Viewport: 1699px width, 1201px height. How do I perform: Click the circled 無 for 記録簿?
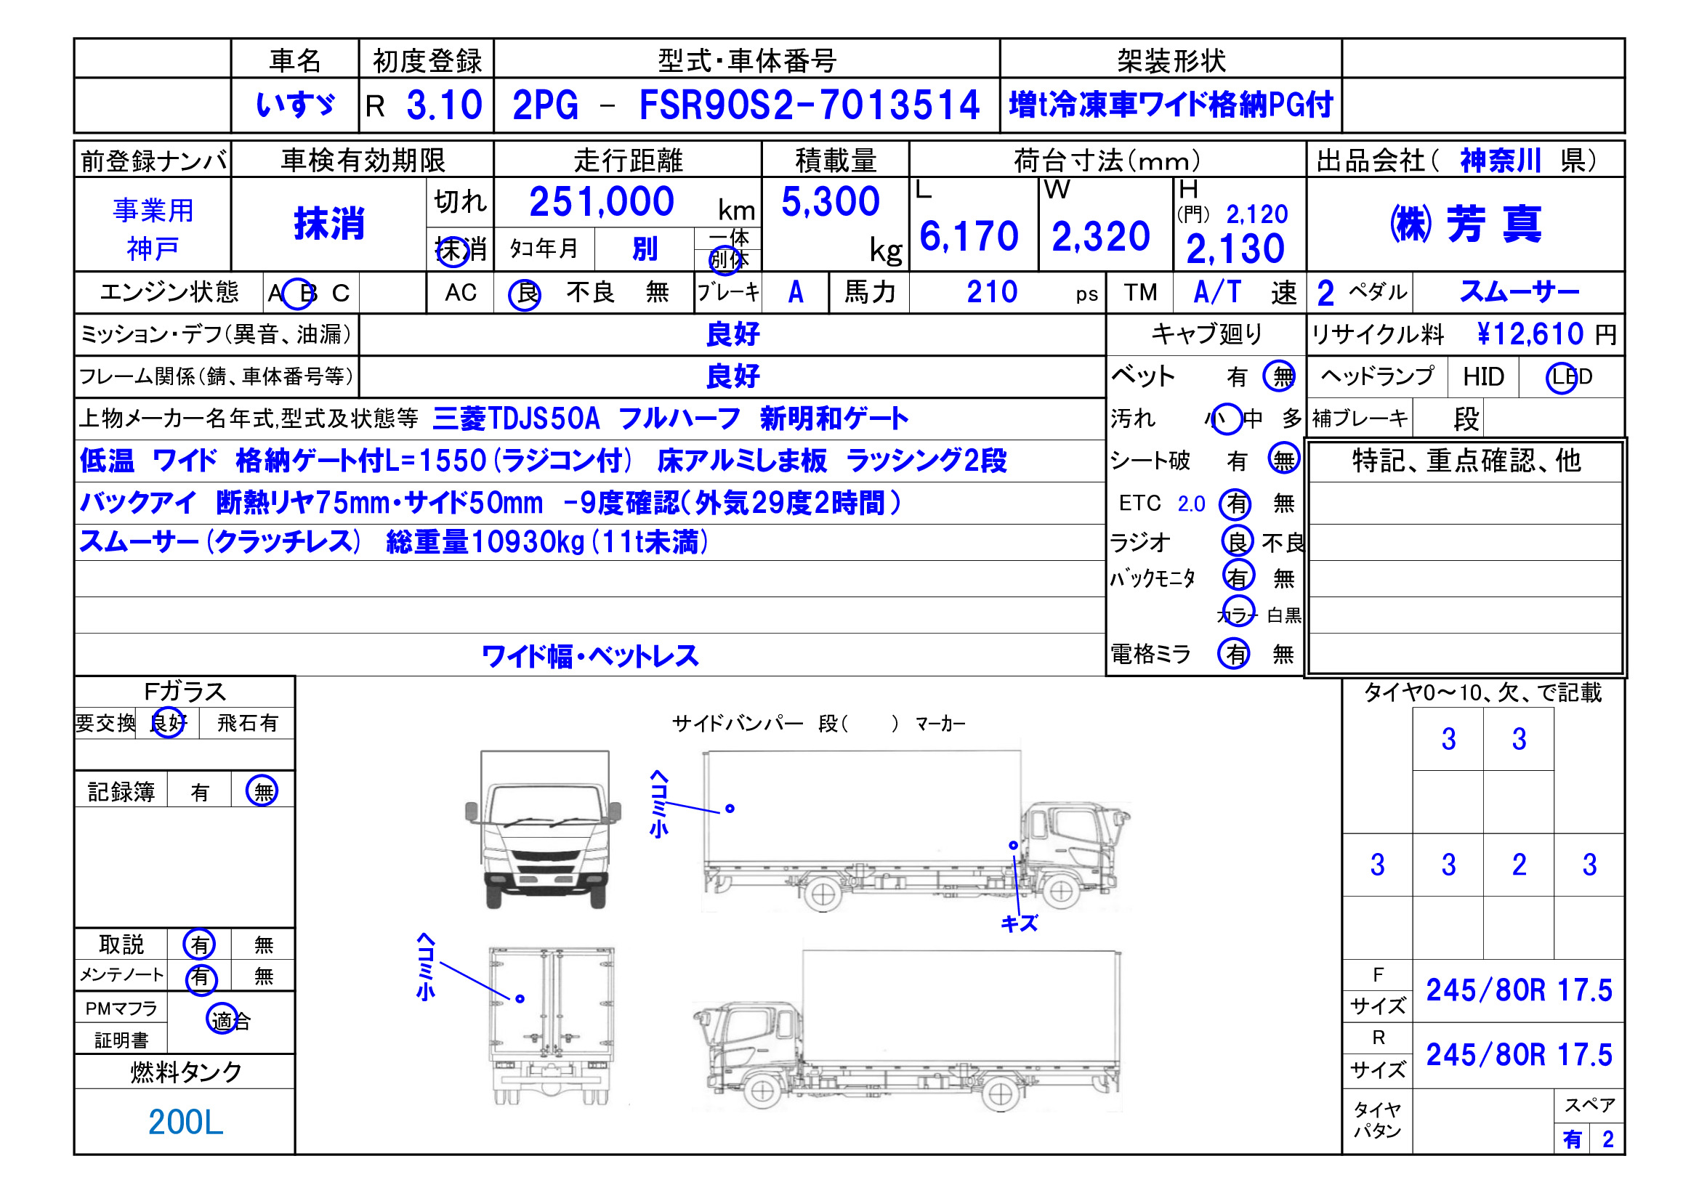point(262,791)
